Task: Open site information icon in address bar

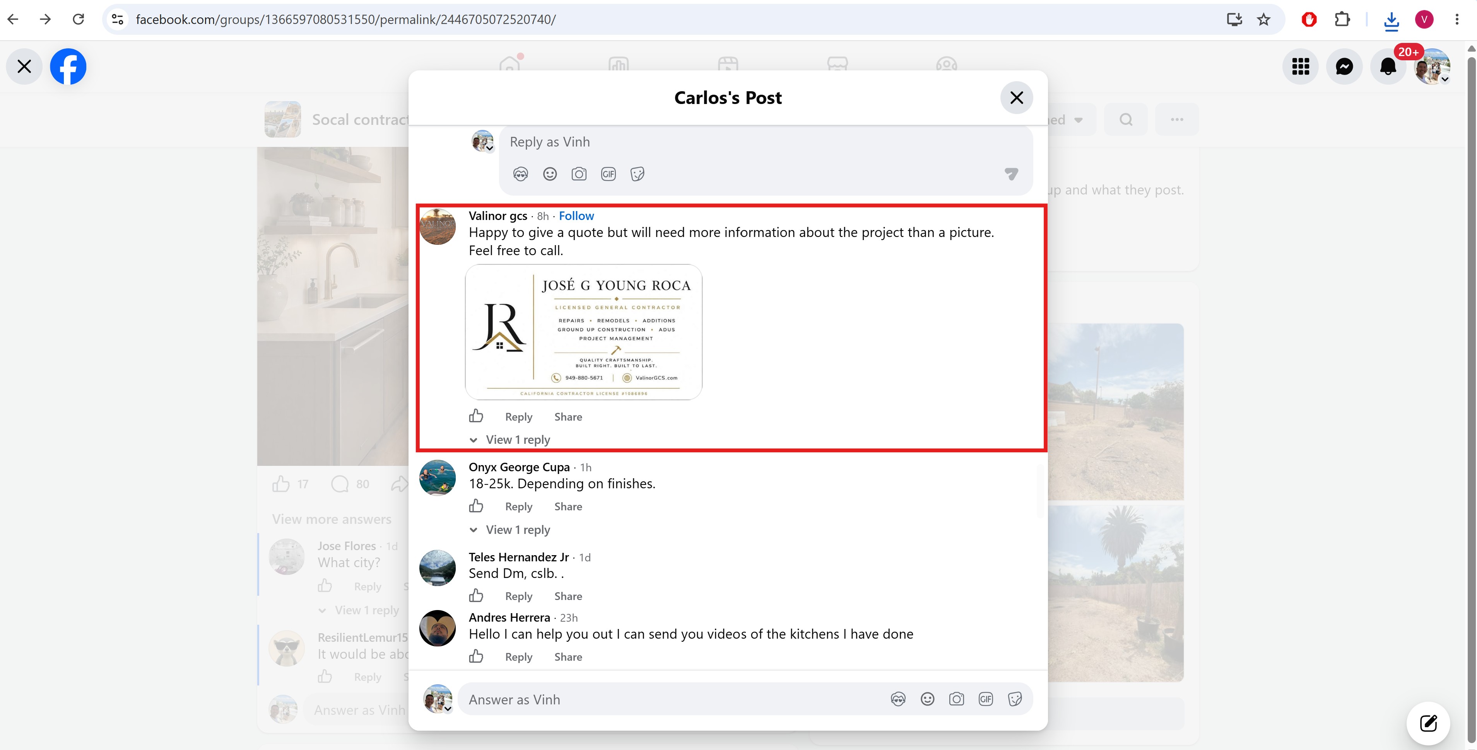Action: (118, 19)
